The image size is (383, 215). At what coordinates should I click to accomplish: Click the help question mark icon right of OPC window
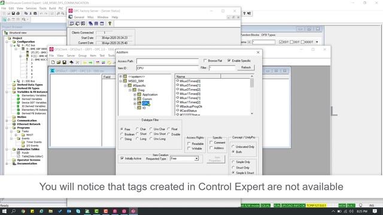click(244, 13)
